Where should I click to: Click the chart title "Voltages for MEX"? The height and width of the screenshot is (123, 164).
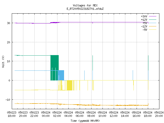(85, 5)
